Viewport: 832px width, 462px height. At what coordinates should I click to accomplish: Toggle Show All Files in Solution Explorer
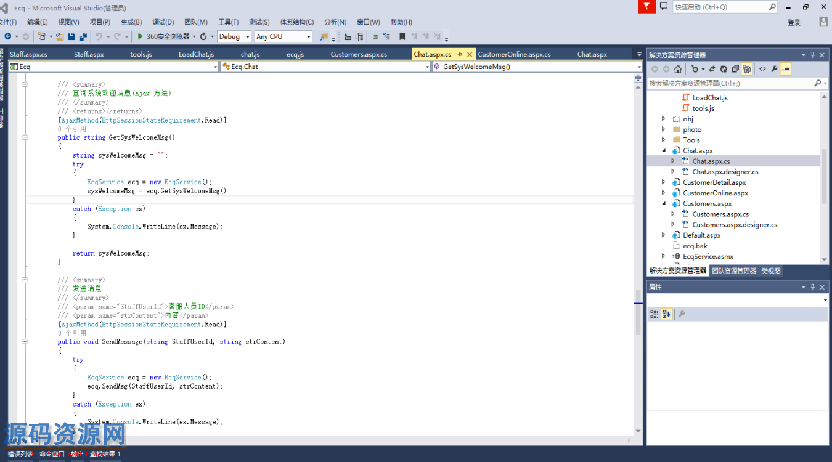coord(747,70)
